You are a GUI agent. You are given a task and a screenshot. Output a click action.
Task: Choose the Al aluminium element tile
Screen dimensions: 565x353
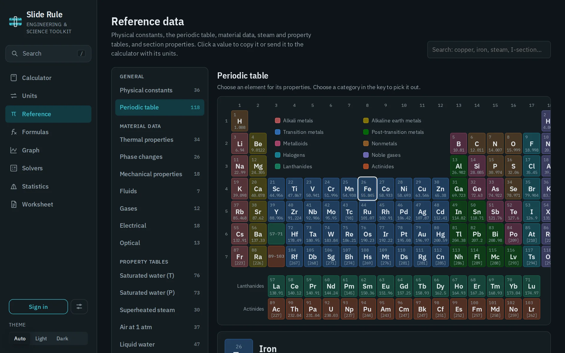[x=458, y=166]
